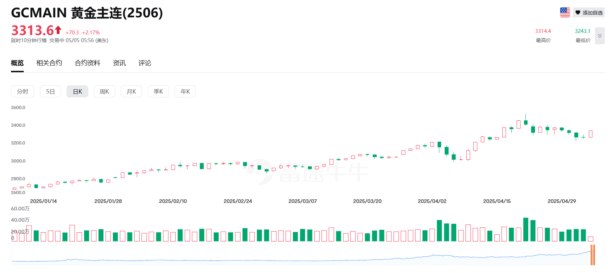This screenshot has height=273, width=608.
Task: Switch chart to 年K
Action: pos(185,91)
